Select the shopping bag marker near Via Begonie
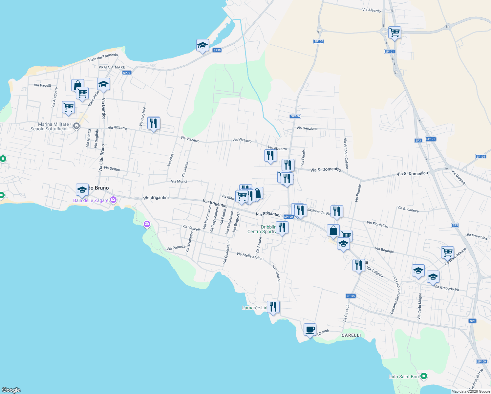The width and height of the screenshot is (491, 394). 333,231
